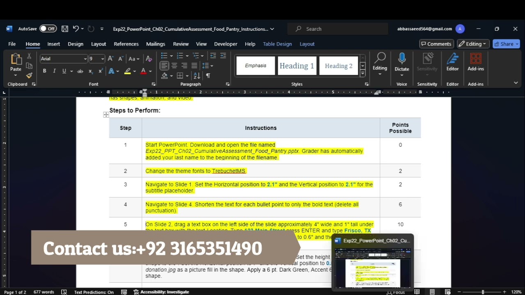Expand the Change Case menu
This screenshot has height=295, width=525.
pos(134,59)
